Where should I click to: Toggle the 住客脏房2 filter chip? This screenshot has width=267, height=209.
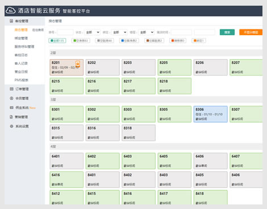(154, 40)
